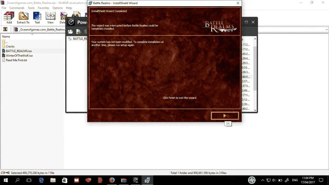Click the open folder icon in PowerISO
Screen dimensions: 329x185
click(x=70, y=32)
